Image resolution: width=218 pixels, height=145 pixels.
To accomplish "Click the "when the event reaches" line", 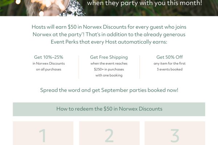I will tap(109, 63).
